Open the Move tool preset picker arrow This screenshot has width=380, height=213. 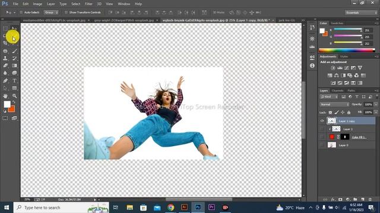pos(14,12)
